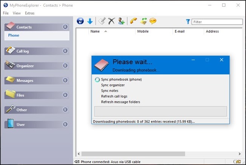
Task: Click the E-mail column header
Action: tap(188, 31)
